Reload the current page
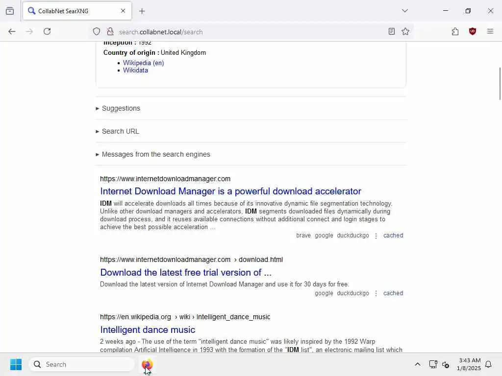Viewport: 502px width, 376px height. [x=47, y=31]
